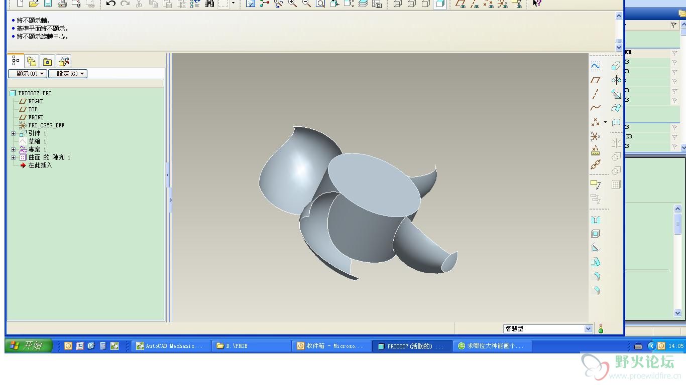Viewport: 686px width, 385px height.
Task: Select the Extrude tool
Action: click(616, 66)
